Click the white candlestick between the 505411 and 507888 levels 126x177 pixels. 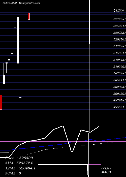[x=4, y=79]
